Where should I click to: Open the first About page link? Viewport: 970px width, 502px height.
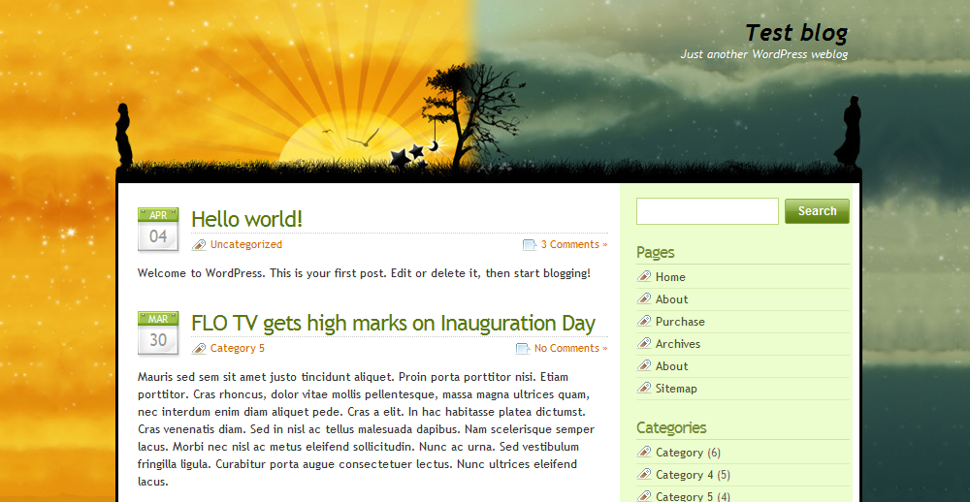672,299
